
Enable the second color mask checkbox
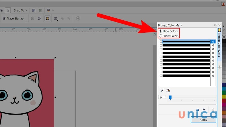tap(161, 45)
